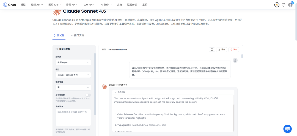This screenshot has width=297, height=136.
Task: Expand the 音频 API menu
Action: click(x=72, y=5)
